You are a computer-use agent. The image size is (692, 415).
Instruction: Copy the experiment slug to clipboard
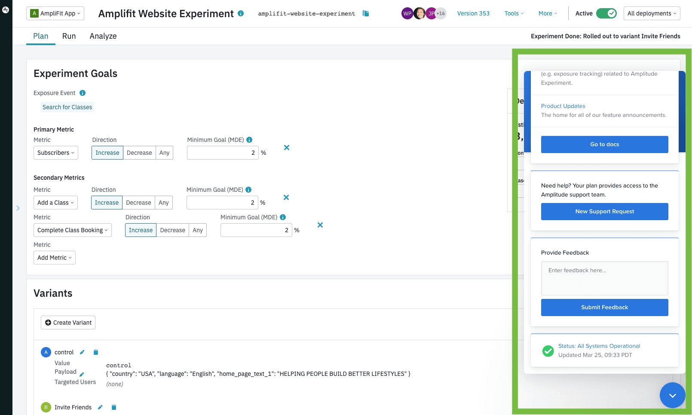tap(365, 13)
